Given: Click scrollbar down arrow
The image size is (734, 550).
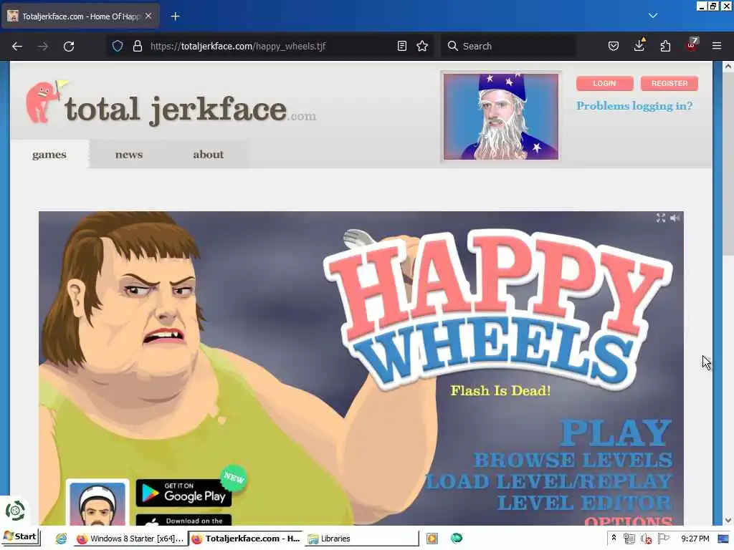Looking at the screenshot, I should (x=728, y=520).
